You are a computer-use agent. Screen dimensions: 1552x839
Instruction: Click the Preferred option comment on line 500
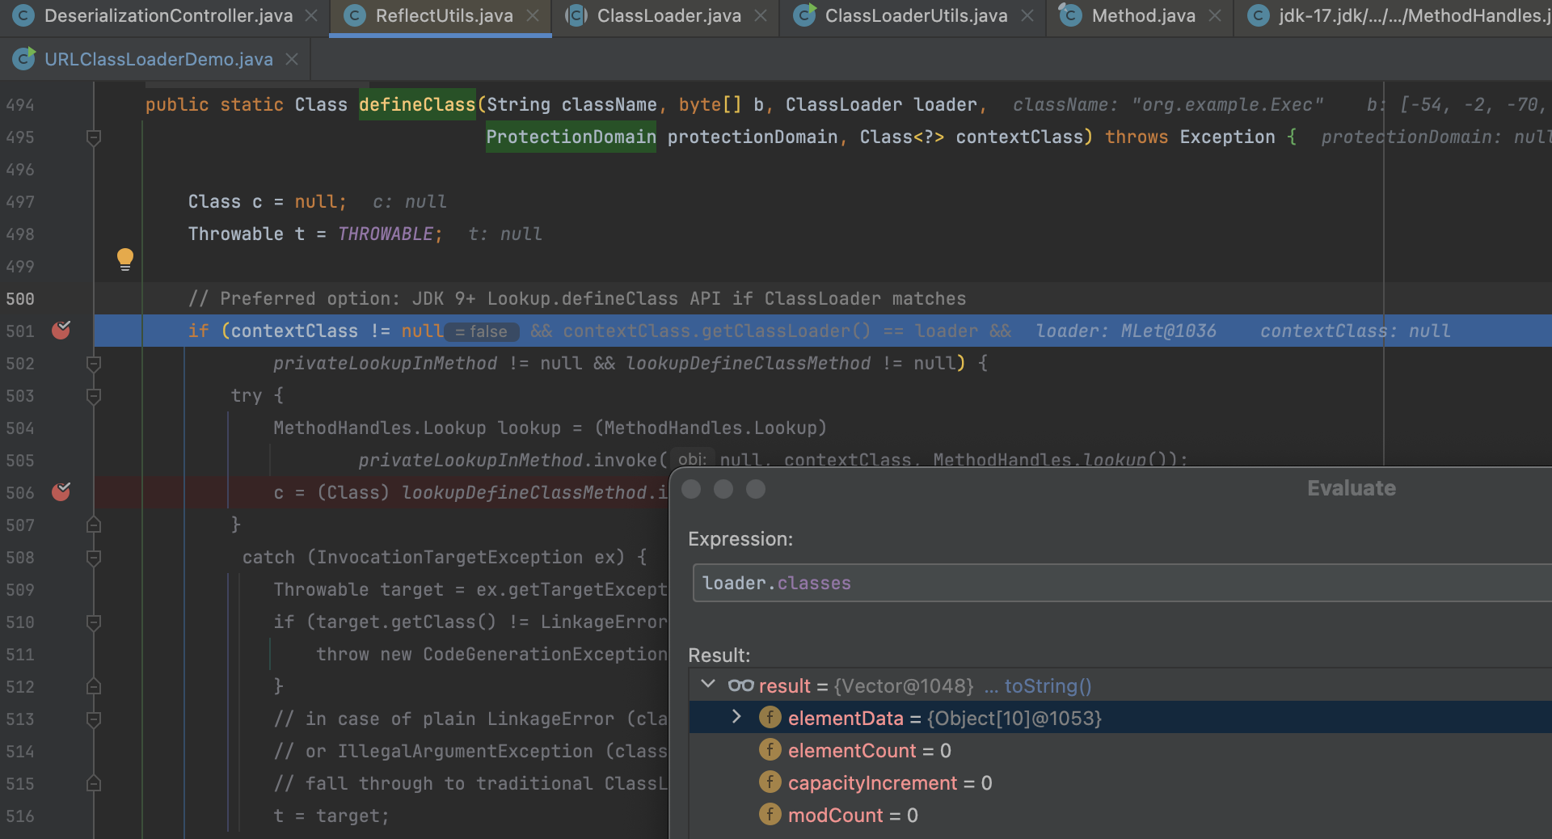point(577,299)
